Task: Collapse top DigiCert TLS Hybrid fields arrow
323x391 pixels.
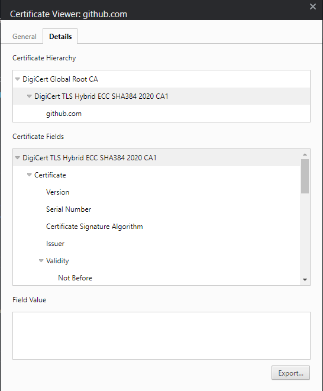Action: coord(18,158)
